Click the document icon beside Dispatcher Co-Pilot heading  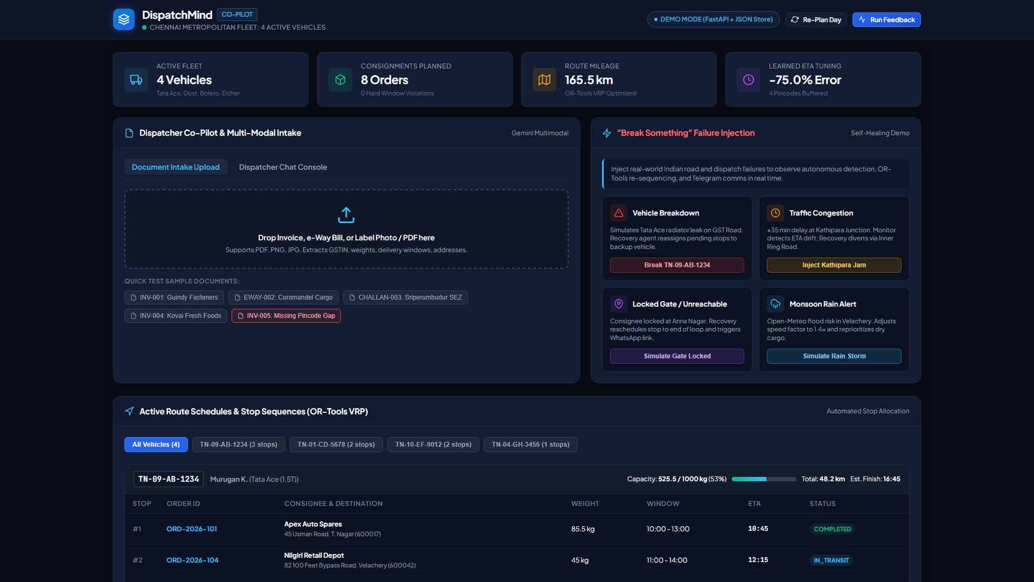click(129, 133)
